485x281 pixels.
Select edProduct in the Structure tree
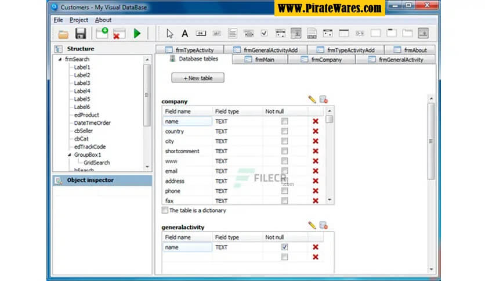(86, 115)
